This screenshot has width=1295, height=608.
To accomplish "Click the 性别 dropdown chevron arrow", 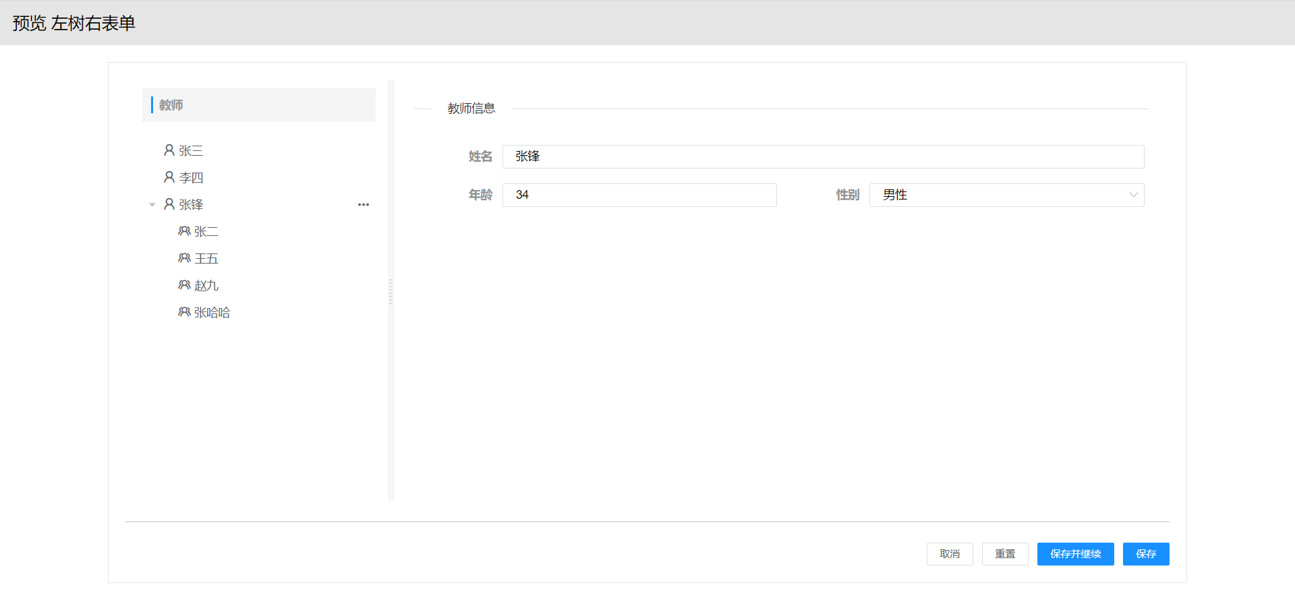I will [1133, 195].
